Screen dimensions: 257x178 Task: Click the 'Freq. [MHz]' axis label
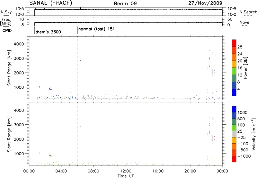(x=6, y=22)
